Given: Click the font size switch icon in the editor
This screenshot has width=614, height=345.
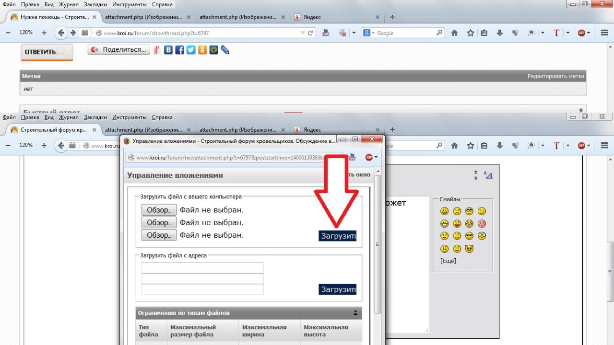Looking at the screenshot, I should coord(488,175).
